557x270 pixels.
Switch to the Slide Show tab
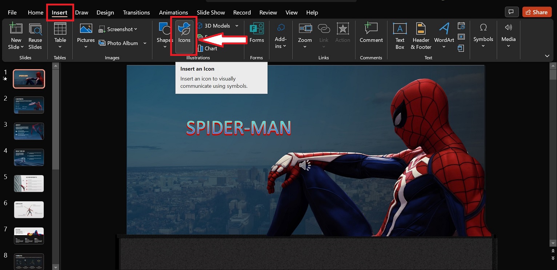tap(211, 12)
